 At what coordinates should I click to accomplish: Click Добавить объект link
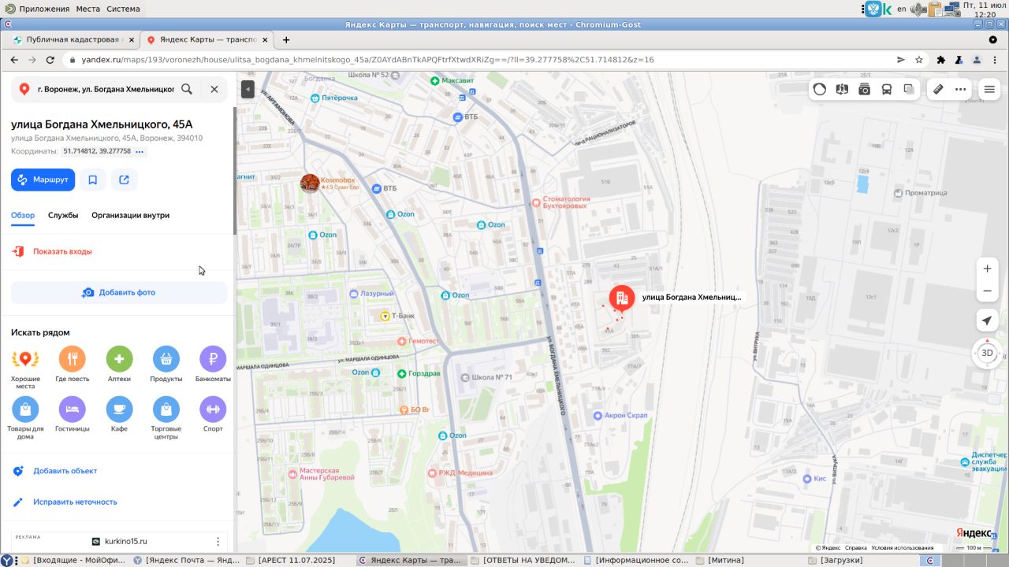pyautogui.click(x=65, y=471)
